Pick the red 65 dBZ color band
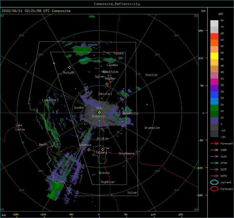Viewport: 234px width, 218px height. (214, 36)
